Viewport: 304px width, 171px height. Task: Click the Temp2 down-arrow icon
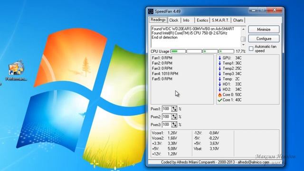tap(219, 68)
